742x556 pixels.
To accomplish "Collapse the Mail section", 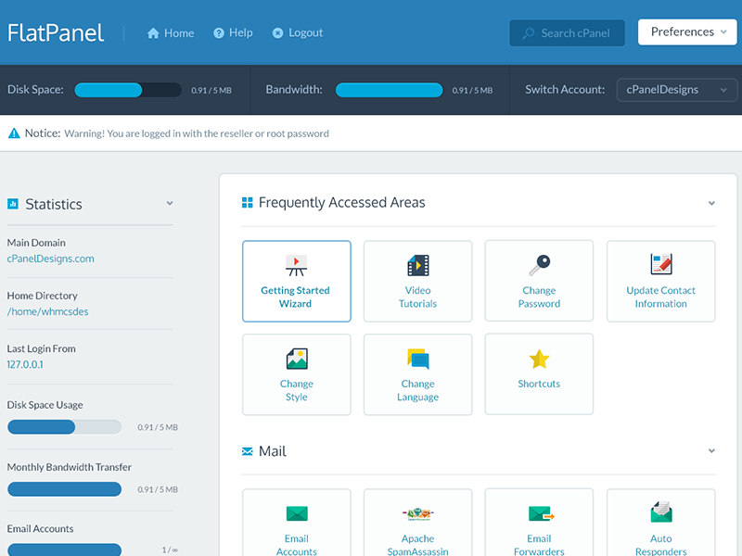I will coord(711,450).
